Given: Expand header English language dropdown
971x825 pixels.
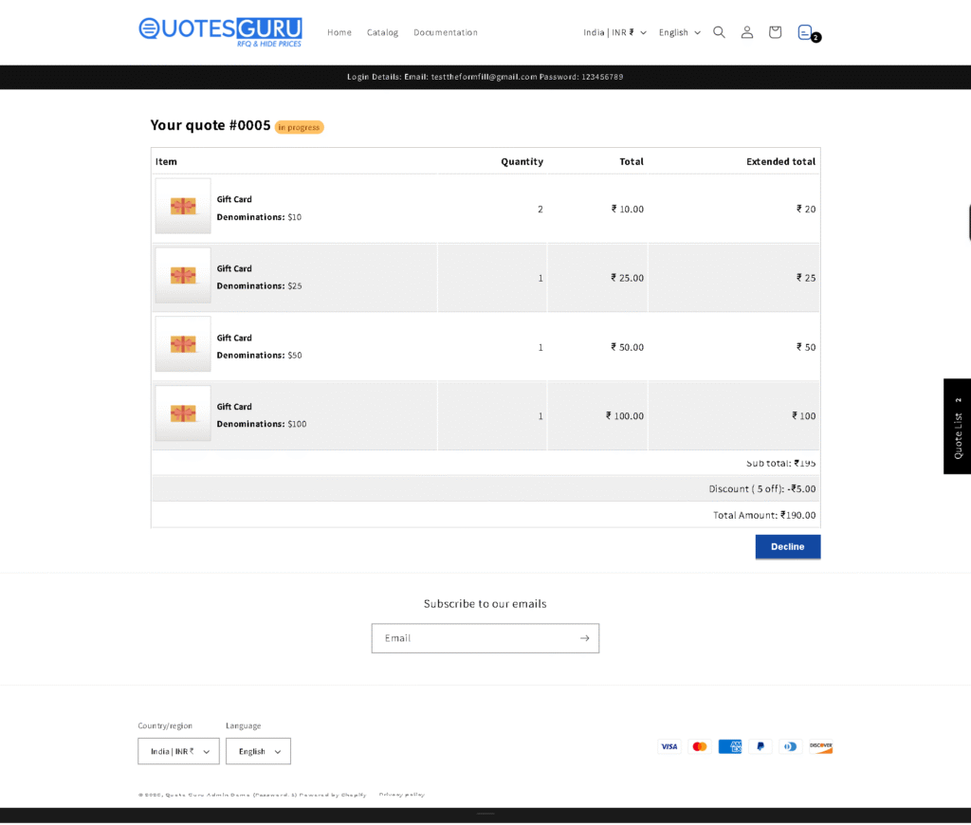Looking at the screenshot, I should [679, 32].
